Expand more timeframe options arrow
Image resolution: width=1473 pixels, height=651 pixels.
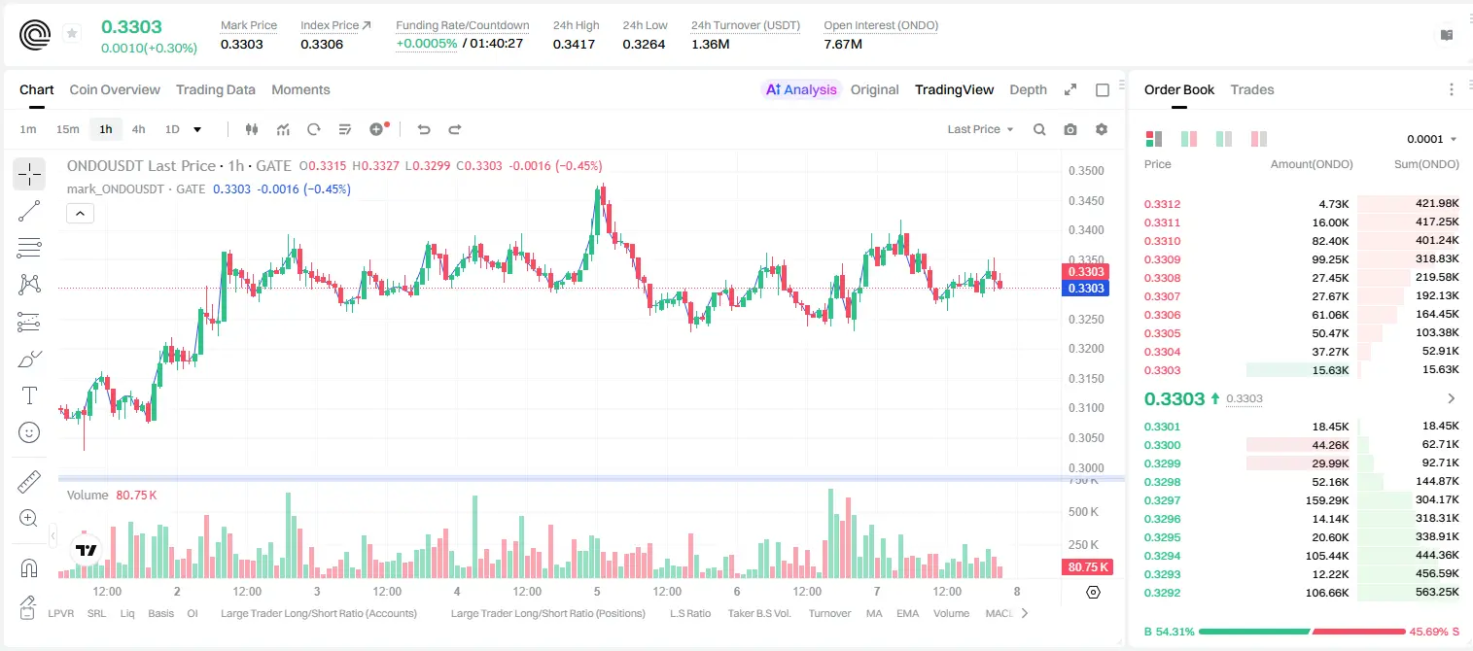point(198,129)
